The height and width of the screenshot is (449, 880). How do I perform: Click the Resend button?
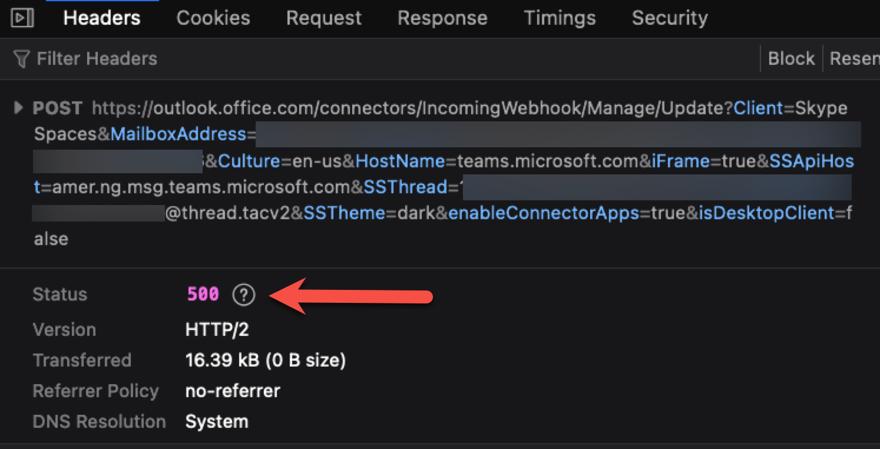[854, 59]
